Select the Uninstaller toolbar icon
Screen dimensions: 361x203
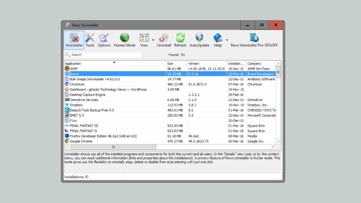coord(74,40)
